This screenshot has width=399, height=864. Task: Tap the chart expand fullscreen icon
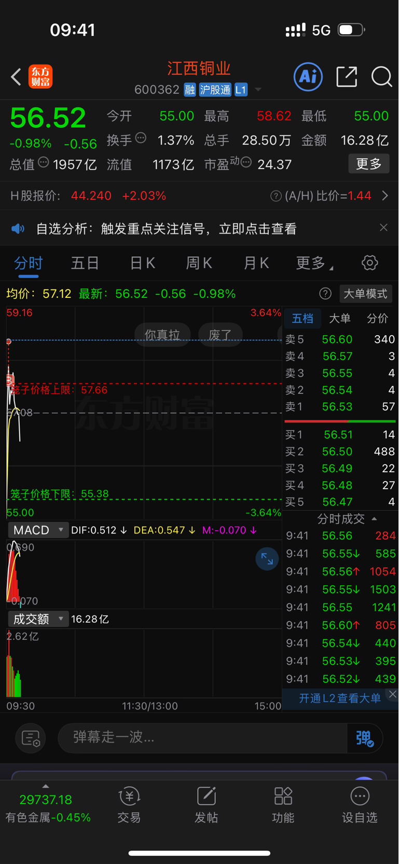coord(267,559)
